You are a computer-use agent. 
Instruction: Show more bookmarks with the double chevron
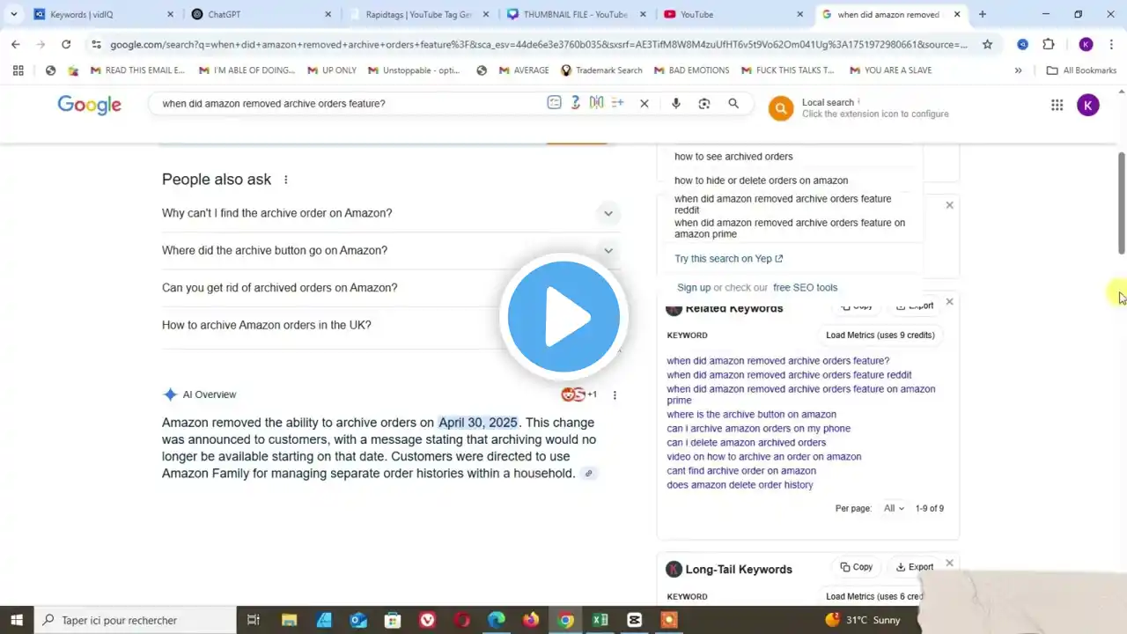[1019, 70]
